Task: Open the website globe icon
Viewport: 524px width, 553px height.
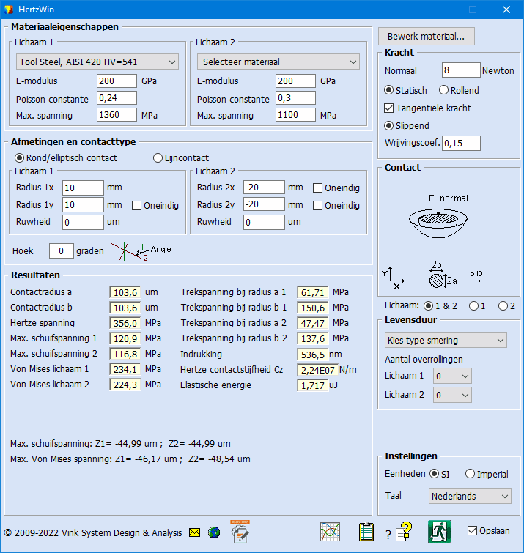Action: pos(214,532)
